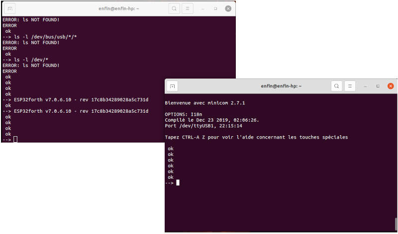Click search icon in minicom terminal window

click(x=336, y=86)
